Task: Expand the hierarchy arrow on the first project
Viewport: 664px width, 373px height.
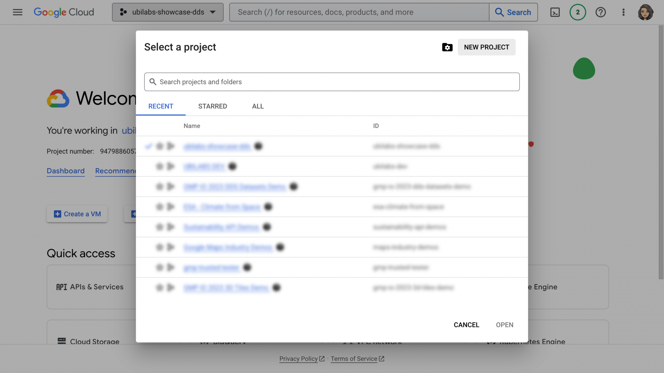Action: tap(171, 146)
